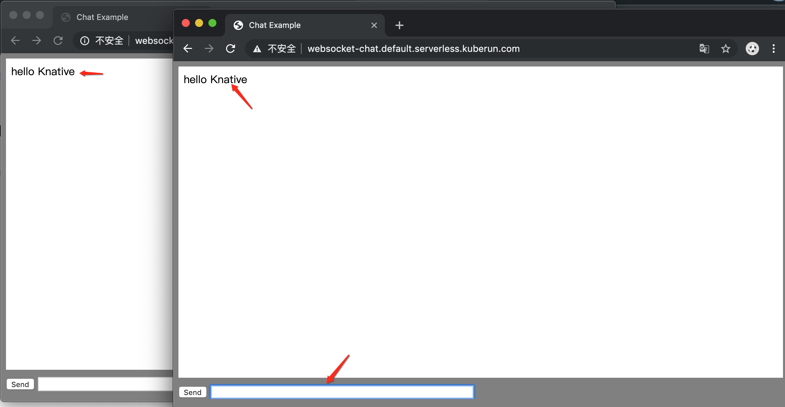Click the close tab X button
The width and height of the screenshot is (785, 407).
pyautogui.click(x=374, y=25)
